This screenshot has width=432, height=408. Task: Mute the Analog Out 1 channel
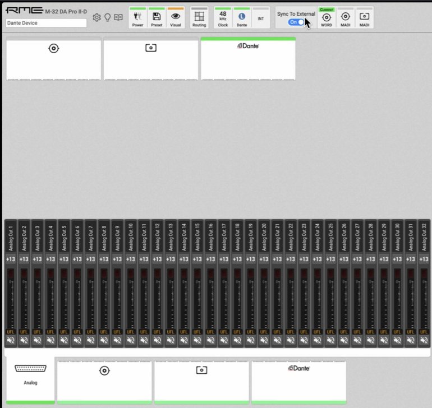pyautogui.click(x=10, y=340)
